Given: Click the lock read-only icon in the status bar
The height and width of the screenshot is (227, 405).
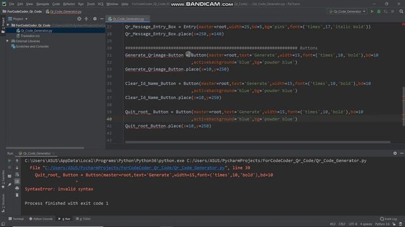Looking at the screenshot, I should (394, 224).
